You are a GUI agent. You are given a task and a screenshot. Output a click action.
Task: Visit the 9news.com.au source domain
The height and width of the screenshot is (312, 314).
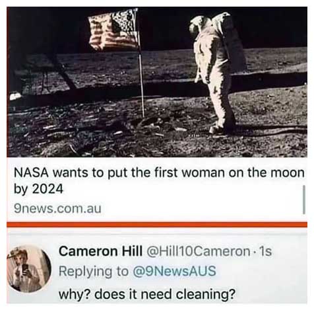[x=57, y=208]
